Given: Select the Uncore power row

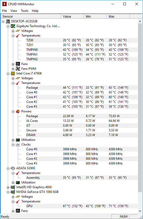Looking at the screenshot, I should tap(82, 130).
